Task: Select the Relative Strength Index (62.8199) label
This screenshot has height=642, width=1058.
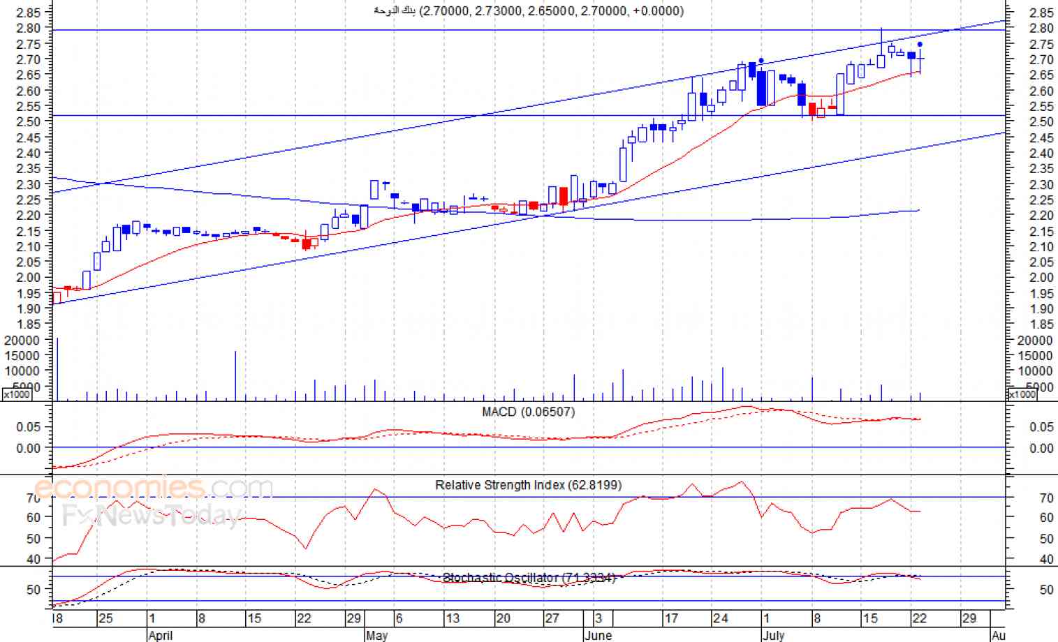Action: [528, 485]
